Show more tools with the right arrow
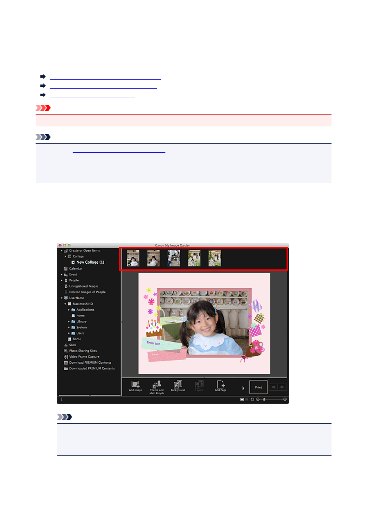This screenshot has width=367, height=519. point(243,388)
